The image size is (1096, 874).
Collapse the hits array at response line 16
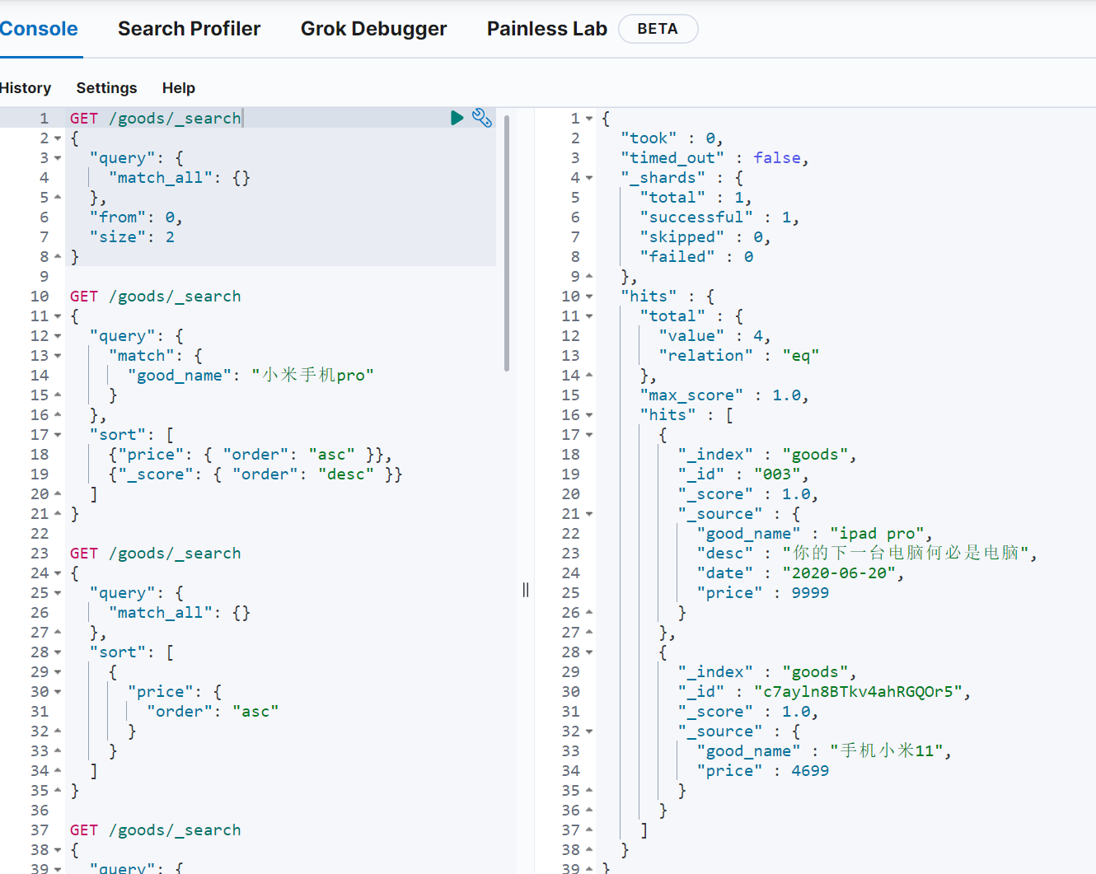point(588,415)
